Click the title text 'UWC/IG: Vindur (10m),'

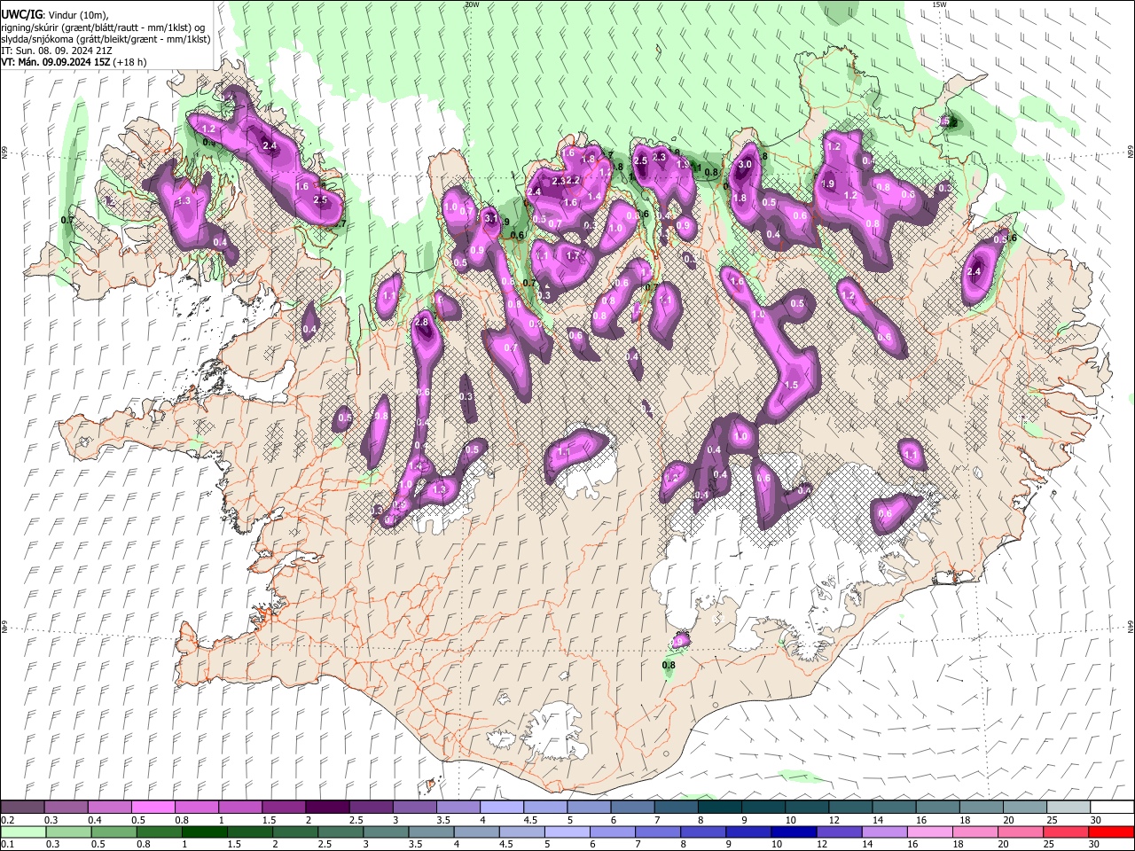click(x=54, y=14)
